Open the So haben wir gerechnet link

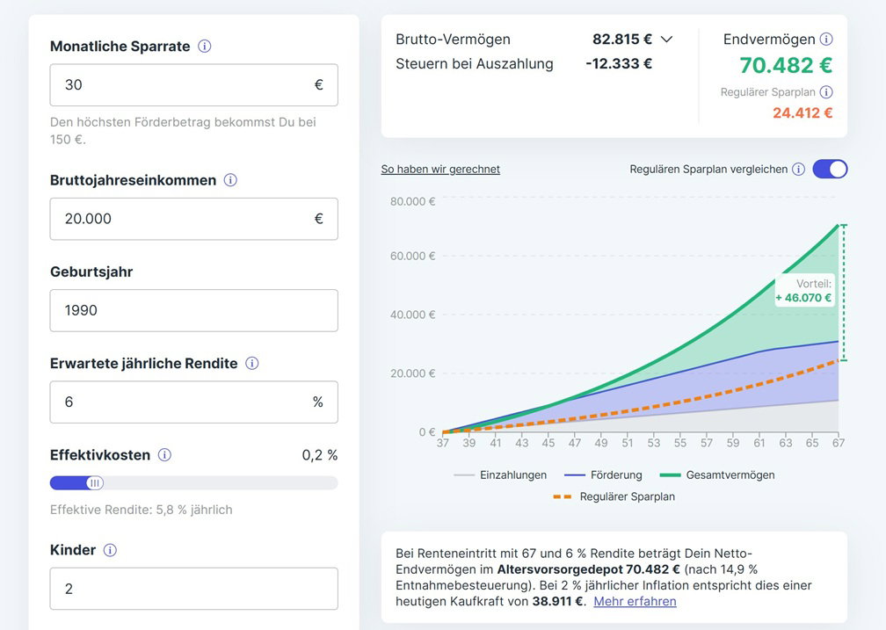[440, 170]
